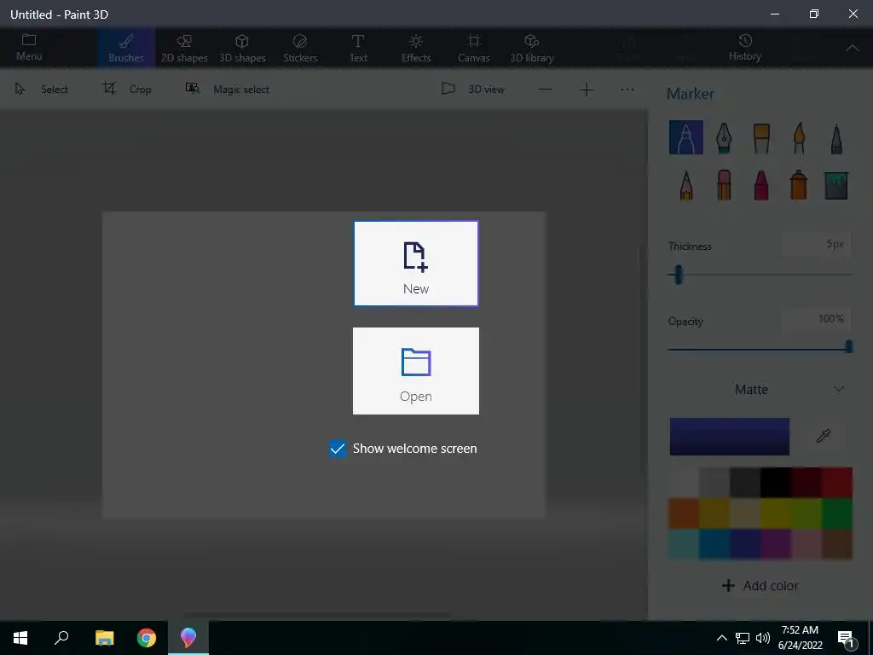Select the Calligraphy pen brush
The image size is (873, 655).
(723, 137)
